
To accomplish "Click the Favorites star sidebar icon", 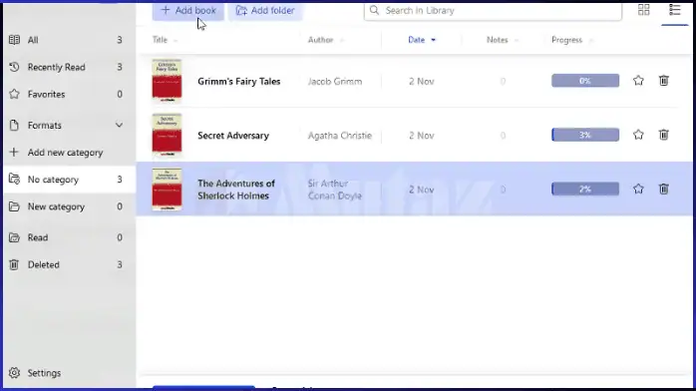I will pos(14,94).
